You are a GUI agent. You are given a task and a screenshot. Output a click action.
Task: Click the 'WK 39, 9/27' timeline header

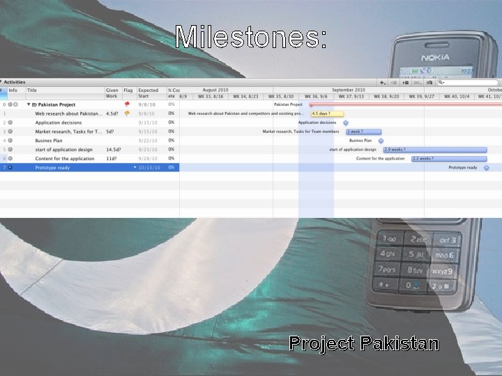[421, 96]
